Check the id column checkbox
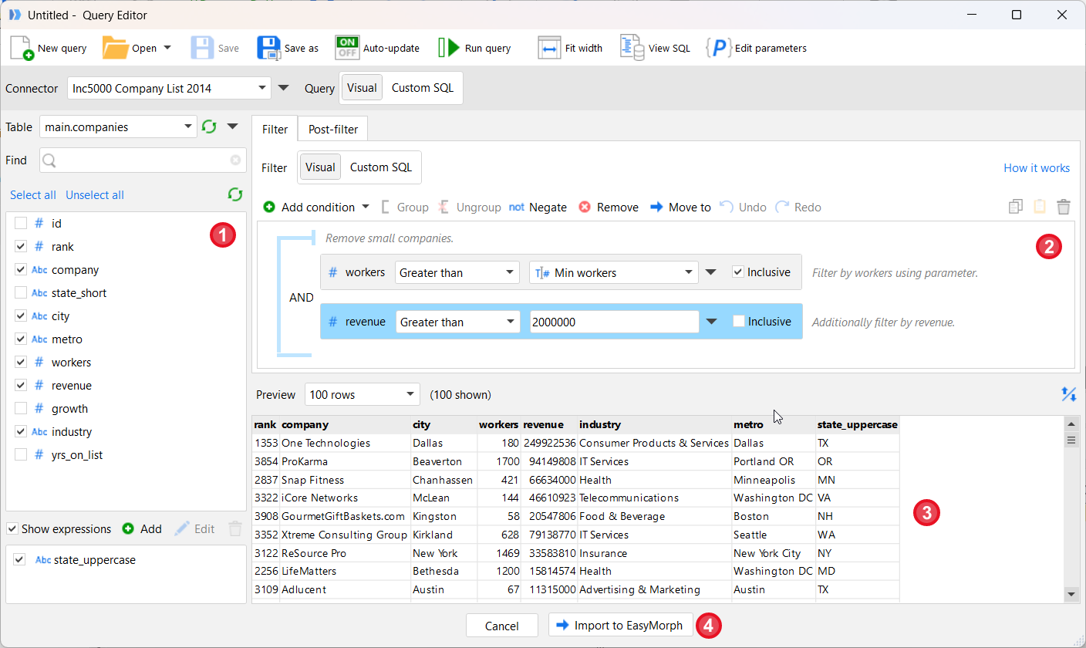This screenshot has height=648, width=1086. click(x=21, y=223)
